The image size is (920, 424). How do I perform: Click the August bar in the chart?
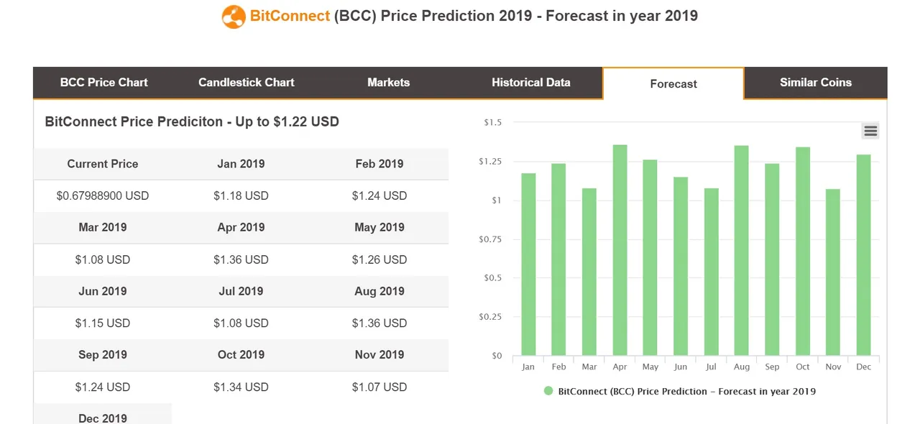(x=742, y=252)
